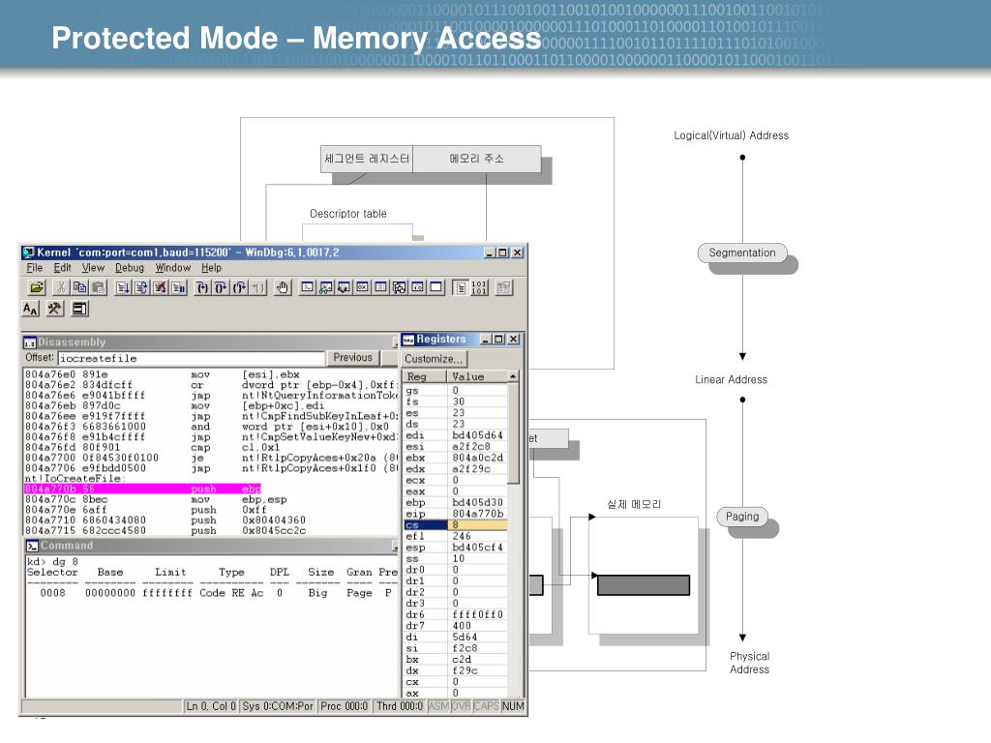Open the Watch window toolbar icon
The image size is (991, 743).
[325, 287]
